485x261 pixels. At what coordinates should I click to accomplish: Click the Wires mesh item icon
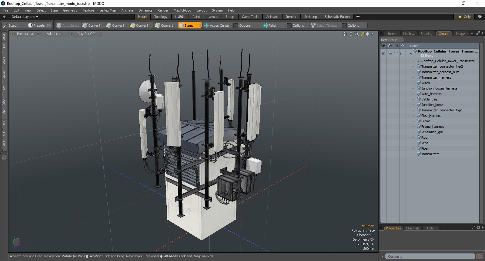pos(419,83)
